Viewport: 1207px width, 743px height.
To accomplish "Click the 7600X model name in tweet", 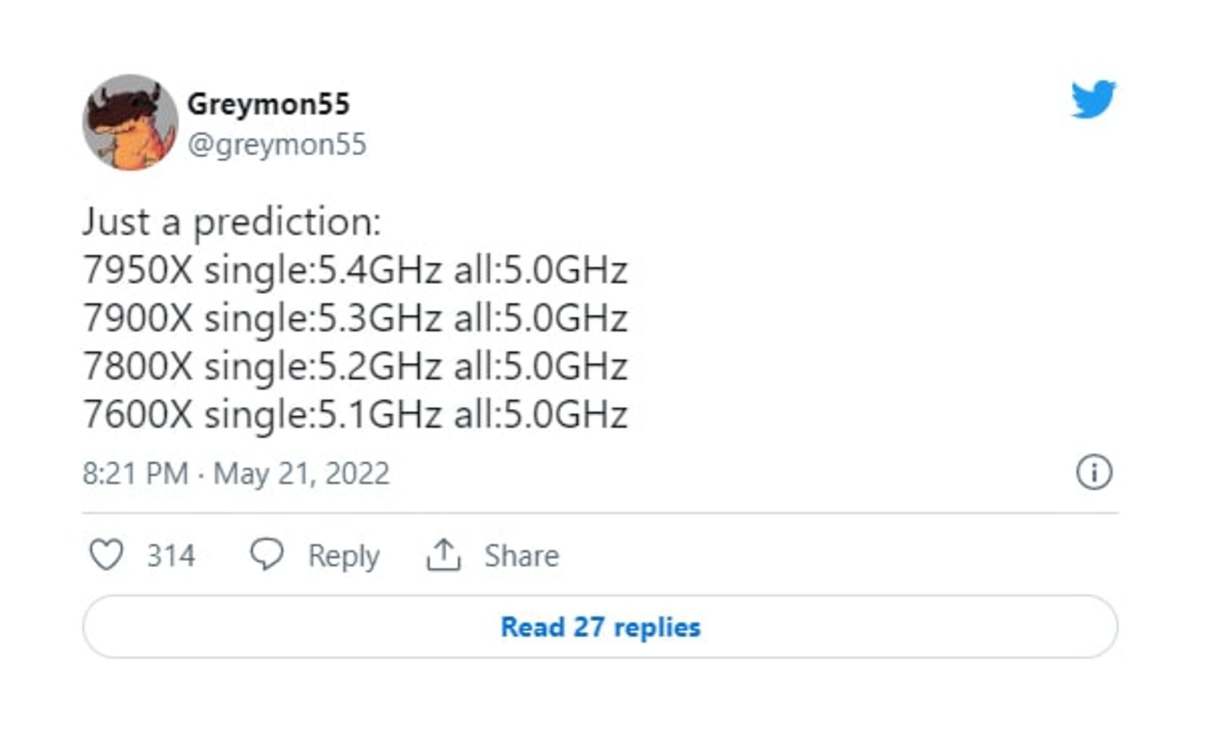I will coord(138,415).
